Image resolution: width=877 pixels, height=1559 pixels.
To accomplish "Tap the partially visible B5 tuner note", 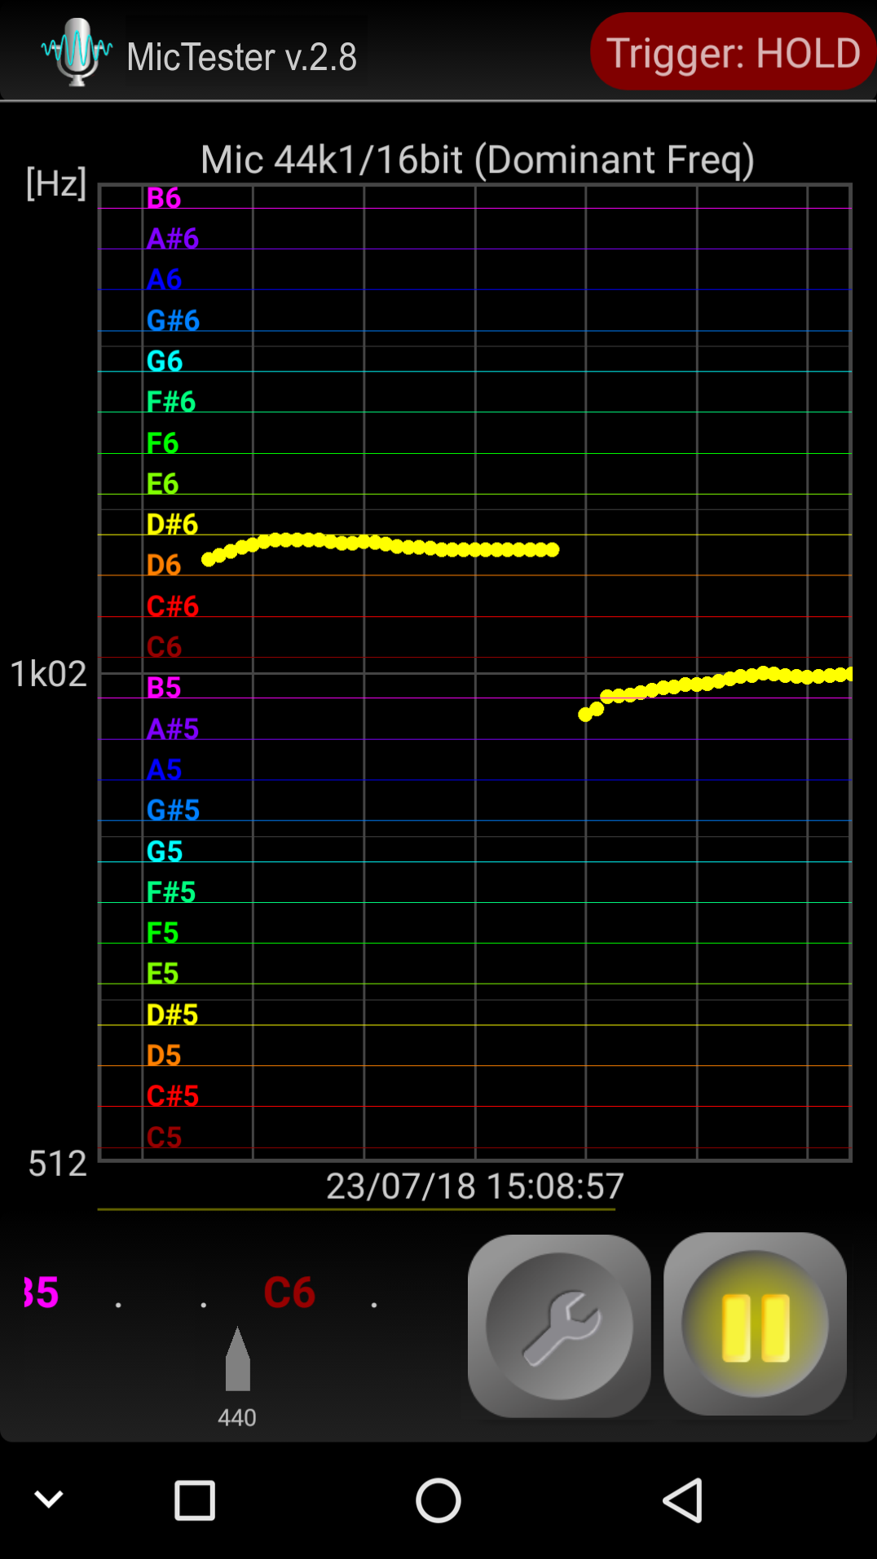I will [41, 1293].
